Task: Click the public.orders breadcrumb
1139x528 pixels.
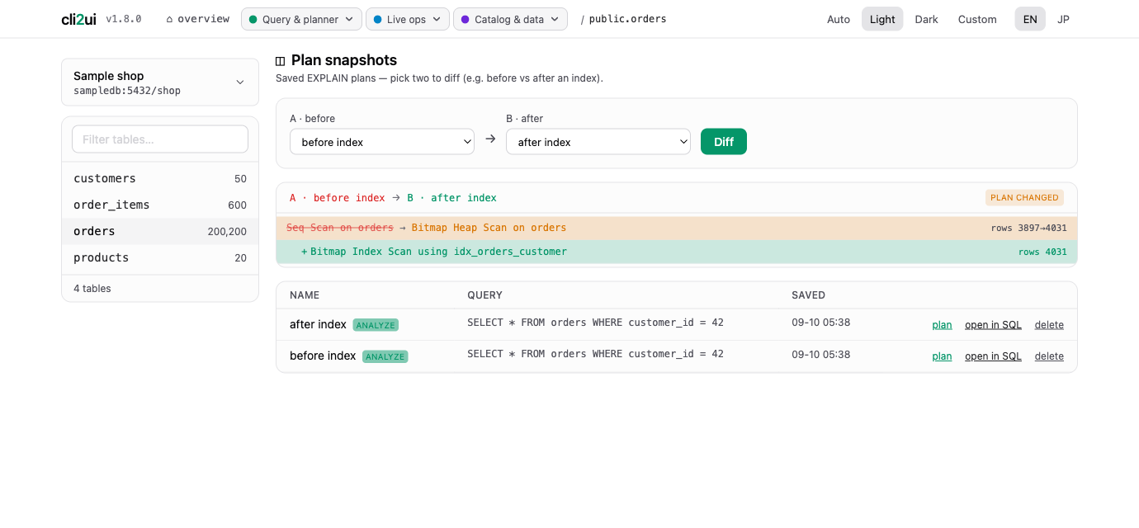Action: click(627, 19)
